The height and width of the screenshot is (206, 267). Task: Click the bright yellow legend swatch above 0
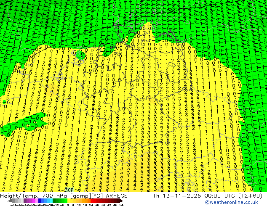[69, 201]
